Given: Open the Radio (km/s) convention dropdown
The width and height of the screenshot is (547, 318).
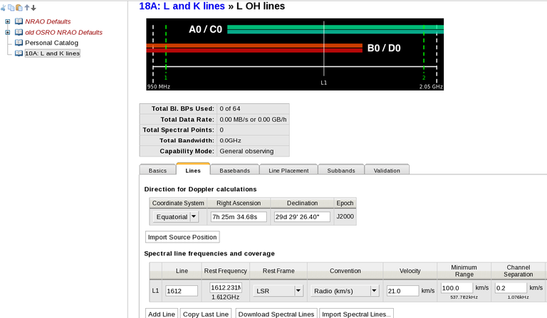Looking at the screenshot, I should (x=345, y=291).
